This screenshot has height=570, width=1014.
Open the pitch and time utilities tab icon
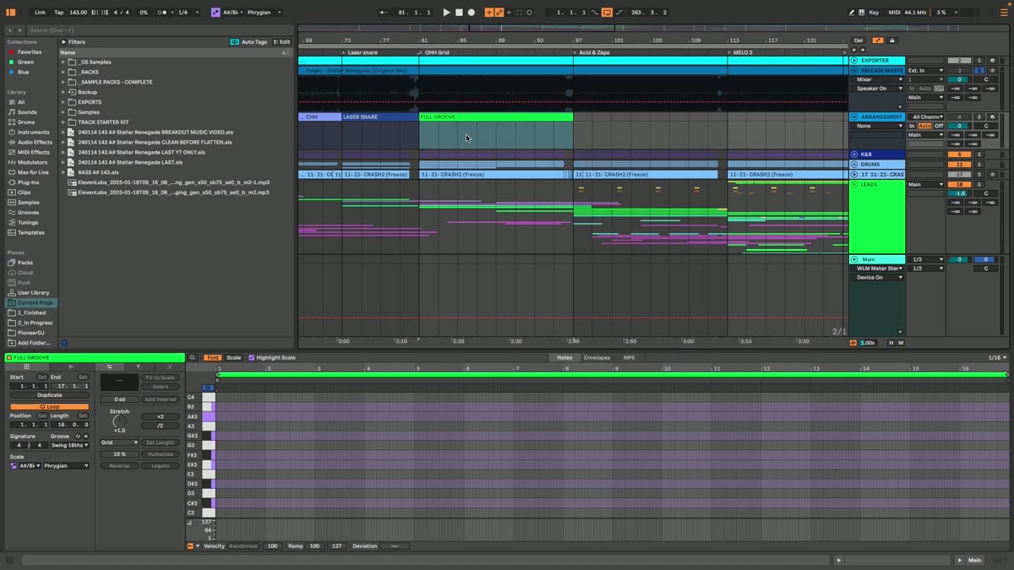point(109,366)
